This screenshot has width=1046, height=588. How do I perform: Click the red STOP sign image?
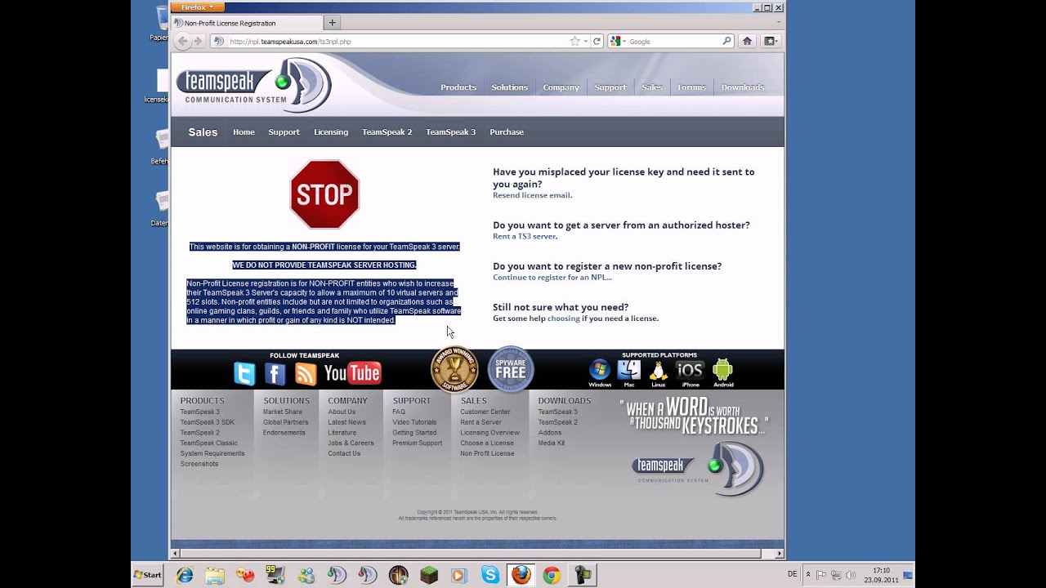pos(324,194)
